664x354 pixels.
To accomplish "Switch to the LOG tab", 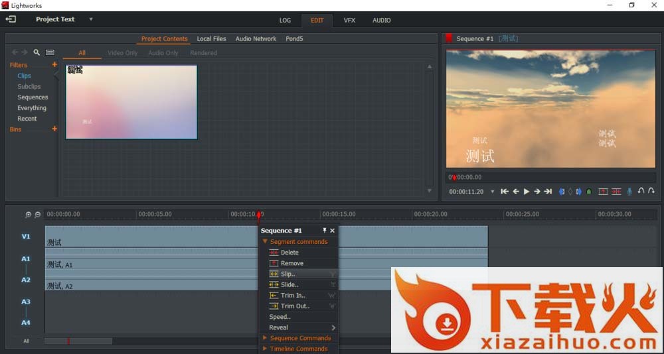I will [x=285, y=21].
